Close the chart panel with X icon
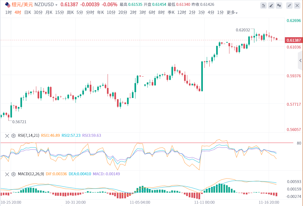The width and height of the screenshot is (303, 206). tap(297, 5)
